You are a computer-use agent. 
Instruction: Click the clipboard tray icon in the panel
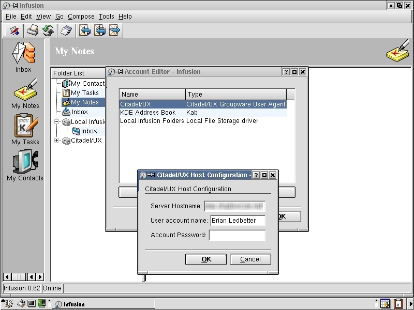[398, 304]
